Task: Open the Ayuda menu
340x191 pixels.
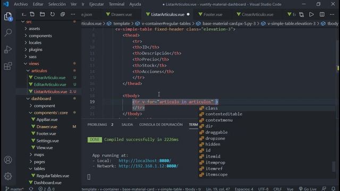Action: [x=135, y=4]
